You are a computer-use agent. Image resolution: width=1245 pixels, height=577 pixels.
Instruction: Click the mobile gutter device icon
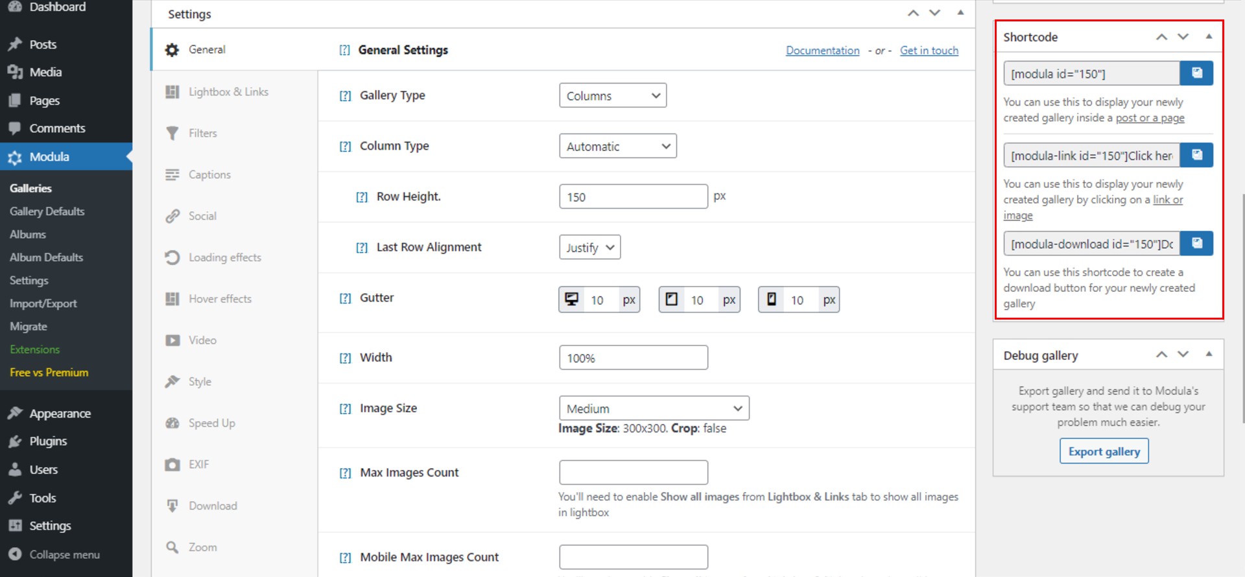[772, 300]
